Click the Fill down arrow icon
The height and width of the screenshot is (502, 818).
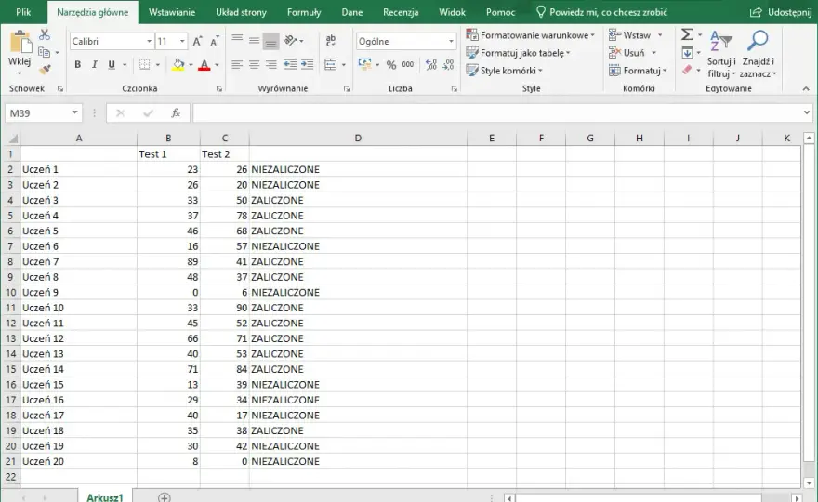coord(687,53)
